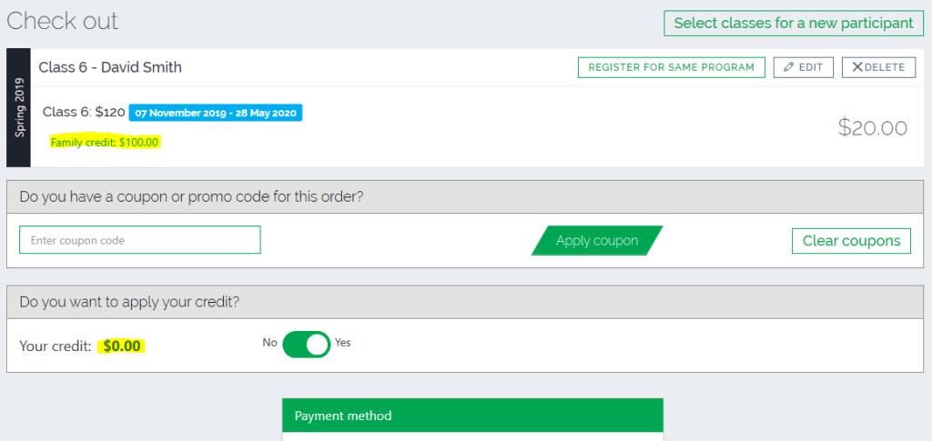Click the $20.00 total amount
This screenshot has width=932, height=441.
click(873, 127)
